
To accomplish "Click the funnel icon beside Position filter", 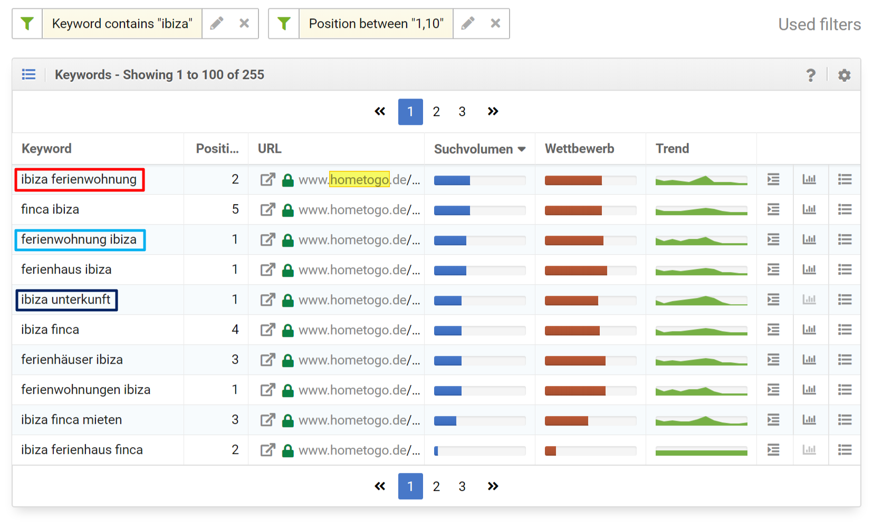I will (x=284, y=23).
